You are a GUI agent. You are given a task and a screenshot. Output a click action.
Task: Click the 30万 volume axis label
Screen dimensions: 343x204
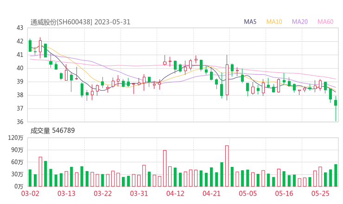click(x=17, y=174)
